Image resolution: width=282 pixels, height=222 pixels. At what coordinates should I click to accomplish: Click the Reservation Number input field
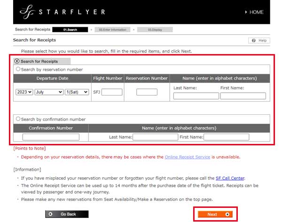coord(147,92)
